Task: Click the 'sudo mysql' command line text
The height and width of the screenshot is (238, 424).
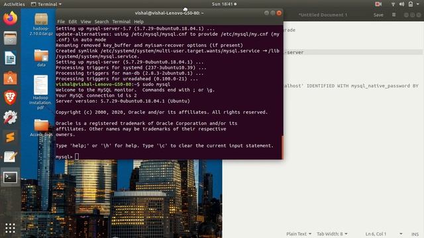Action: (x=156, y=85)
